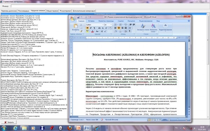Image resolution: width=210 pixels, height=131 pixels.
Task: Toggle Underline formatting in Word ribbon
Action: pos(94,28)
